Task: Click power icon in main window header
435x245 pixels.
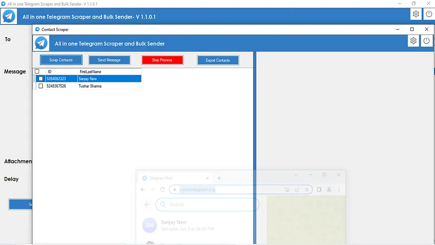Action: tap(429, 14)
